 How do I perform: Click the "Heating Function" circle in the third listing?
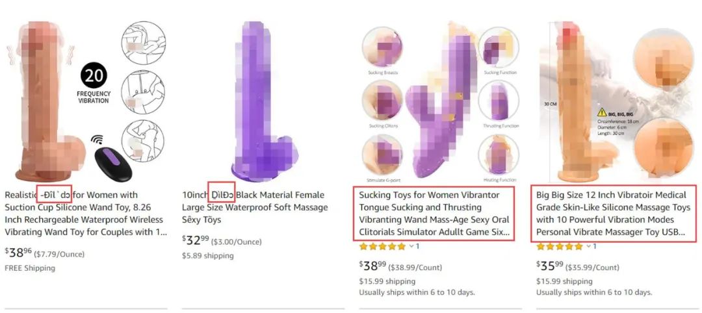(x=499, y=155)
